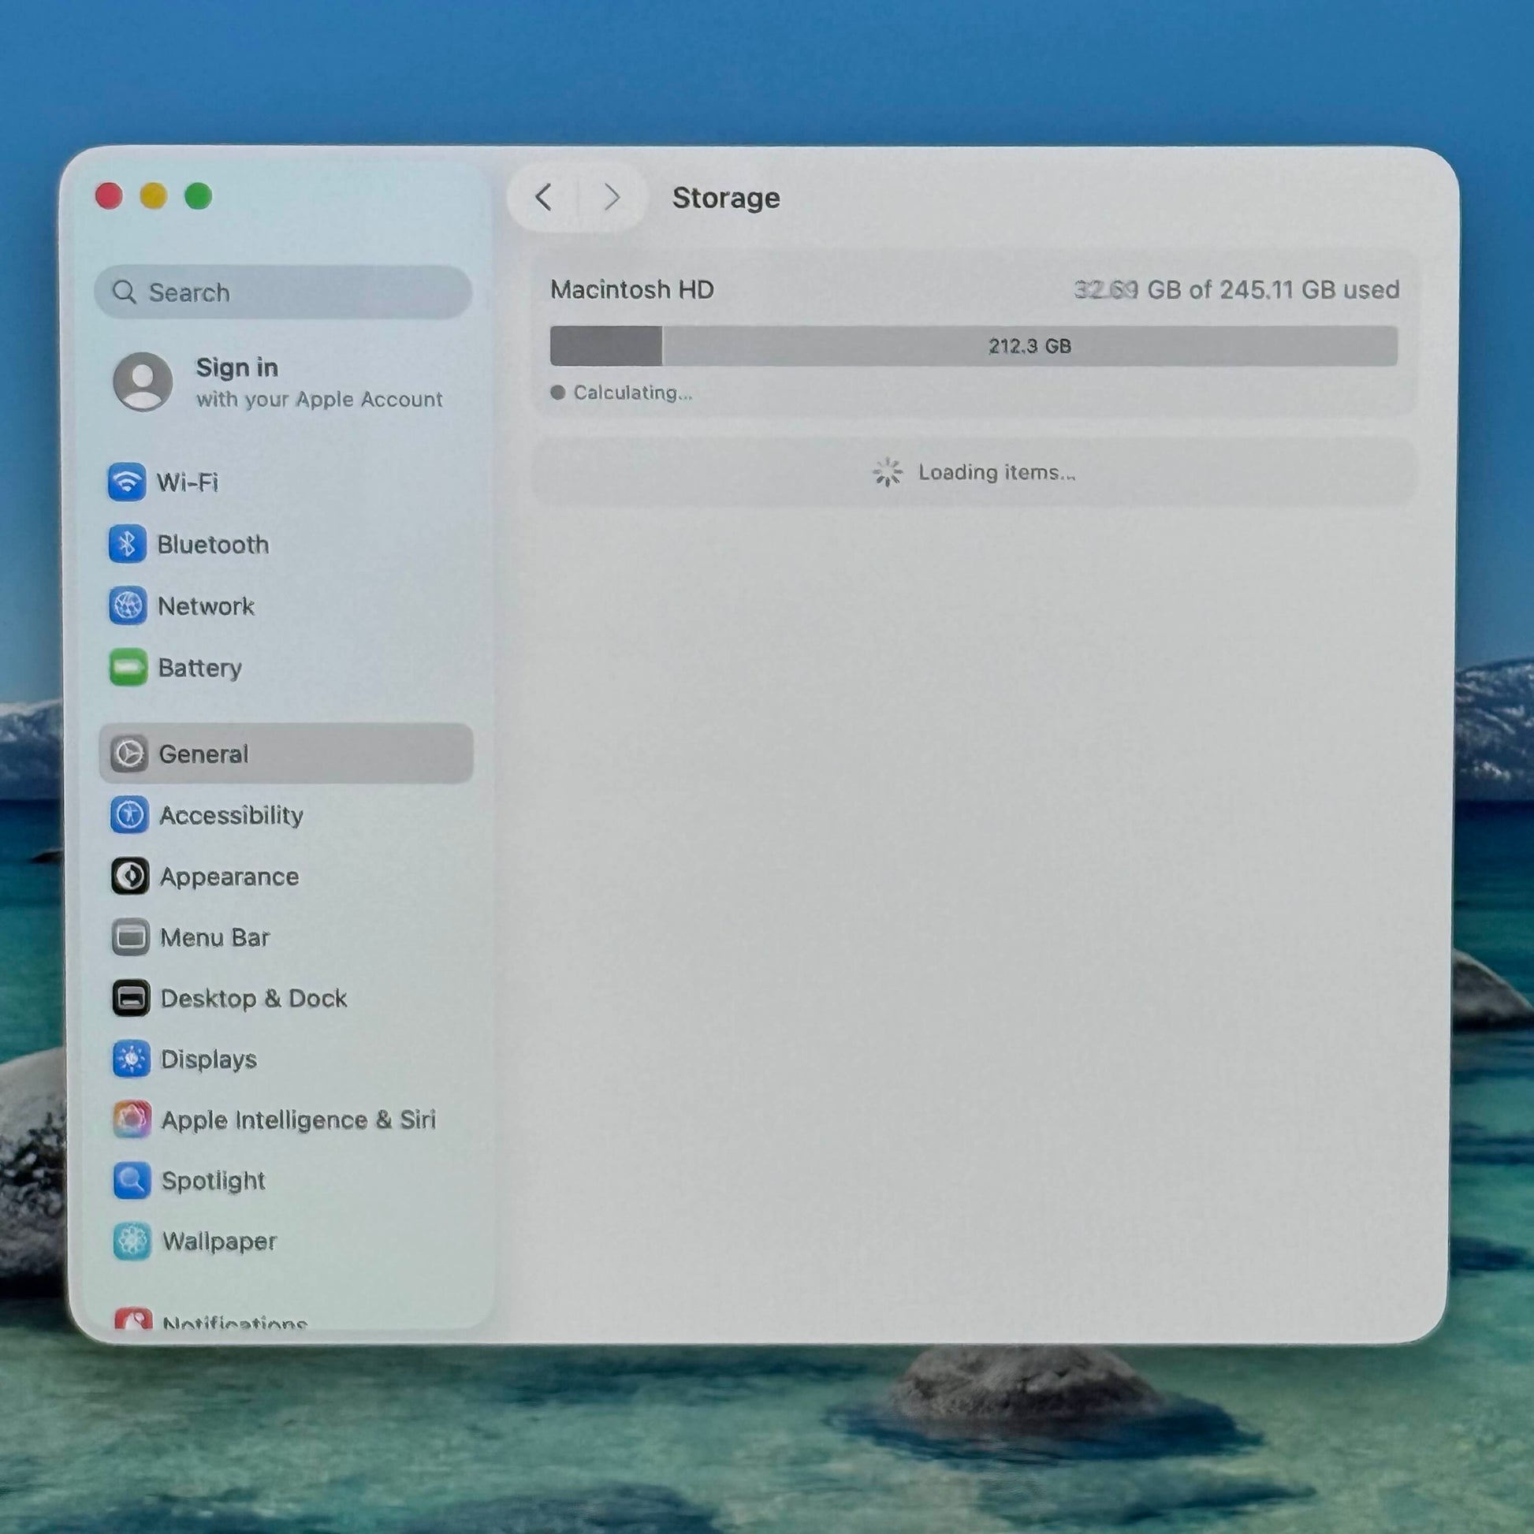Open Menu Bar settings
This screenshot has width=1534, height=1534.
(x=214, y=938)
